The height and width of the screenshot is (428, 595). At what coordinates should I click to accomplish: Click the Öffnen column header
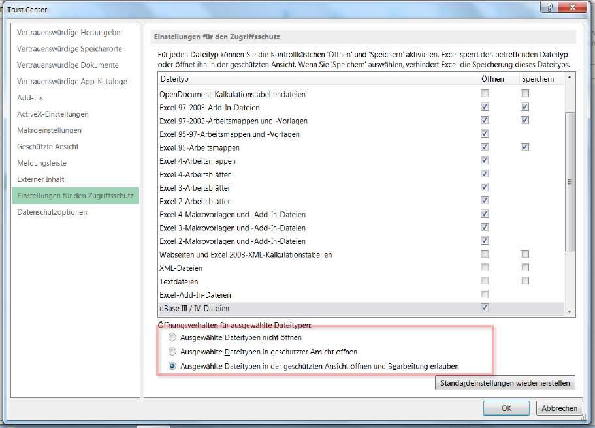tap(492, 79)
